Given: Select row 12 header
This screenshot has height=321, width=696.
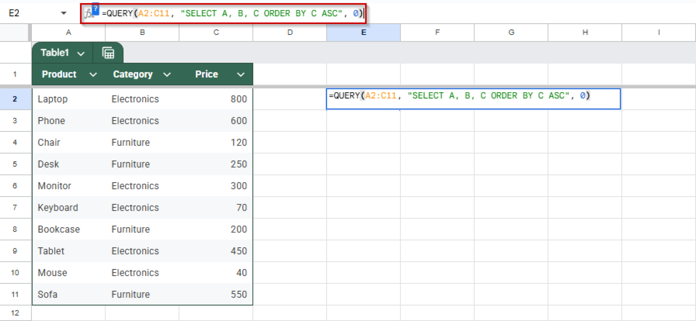Looking at the screenshot, I should coord(15,312).
